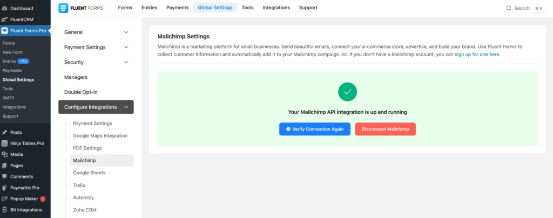Click the FluentCRM icon in sidebar
Screen dimensions: 553x218
click(x=4, y=19)
